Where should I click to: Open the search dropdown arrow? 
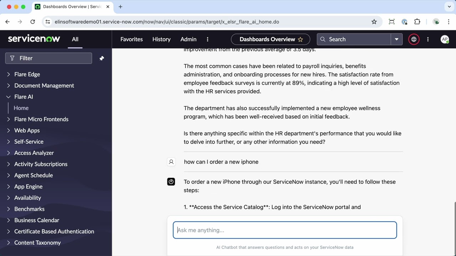tap(397, 39)
